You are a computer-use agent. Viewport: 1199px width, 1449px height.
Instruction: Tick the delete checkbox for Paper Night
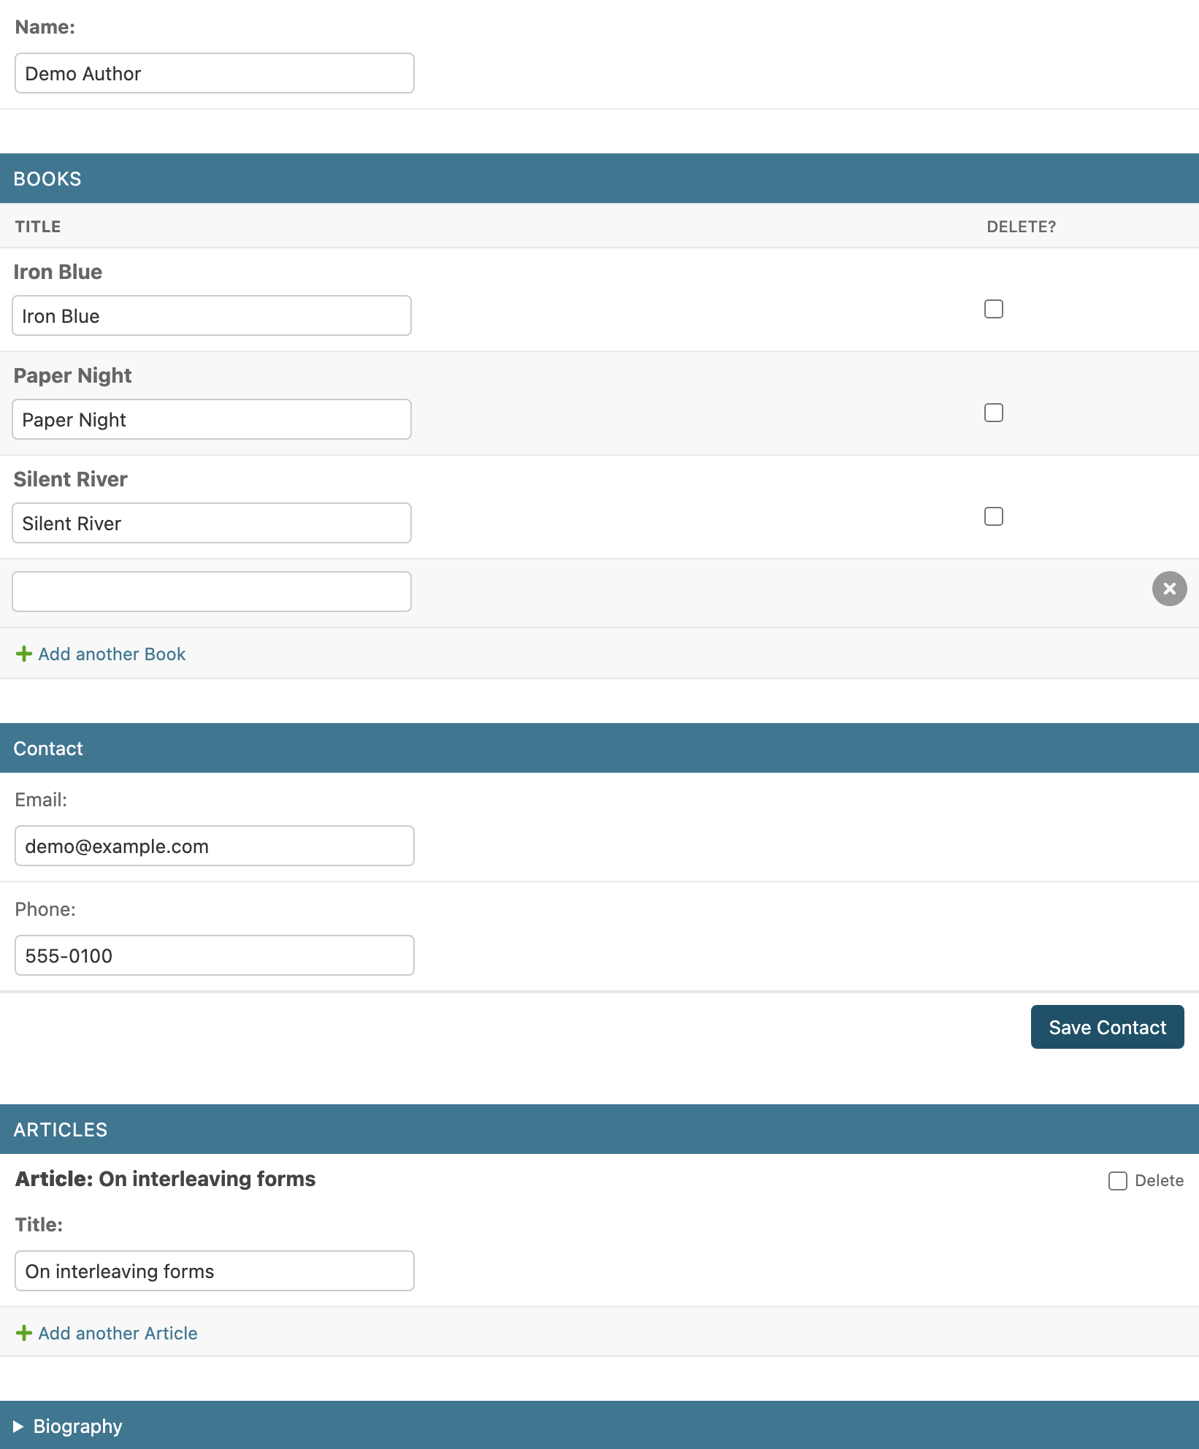tap(994, 413)
